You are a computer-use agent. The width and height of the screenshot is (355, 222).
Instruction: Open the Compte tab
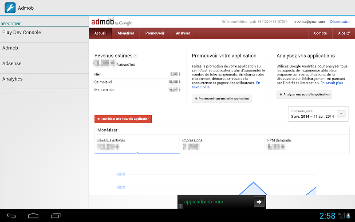pyautogui.click(x=320, y=33)
